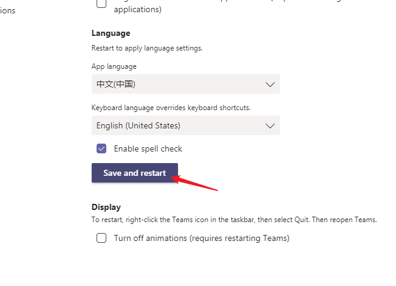Screen dimensions: 396x286
Task: Expand the App language dropdown chevron
Action: pyautogui.click(x=270, y=85)
